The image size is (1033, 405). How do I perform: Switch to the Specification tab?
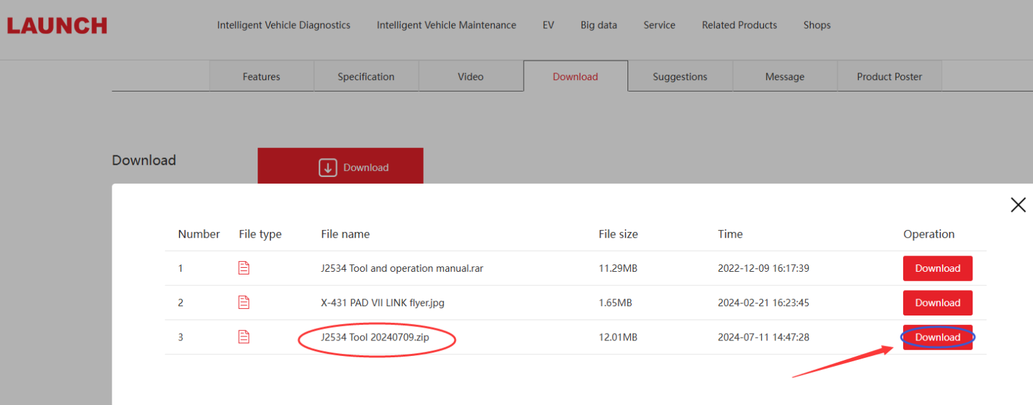pyautogui.click(x=366, y=77)
